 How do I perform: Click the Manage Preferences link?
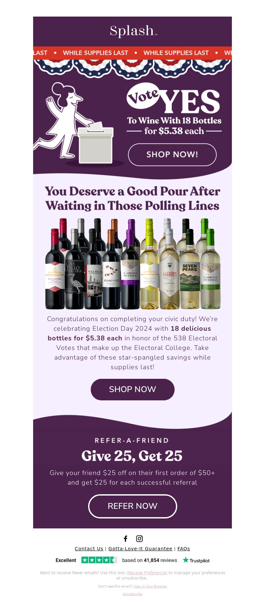[x=147, y=573]
